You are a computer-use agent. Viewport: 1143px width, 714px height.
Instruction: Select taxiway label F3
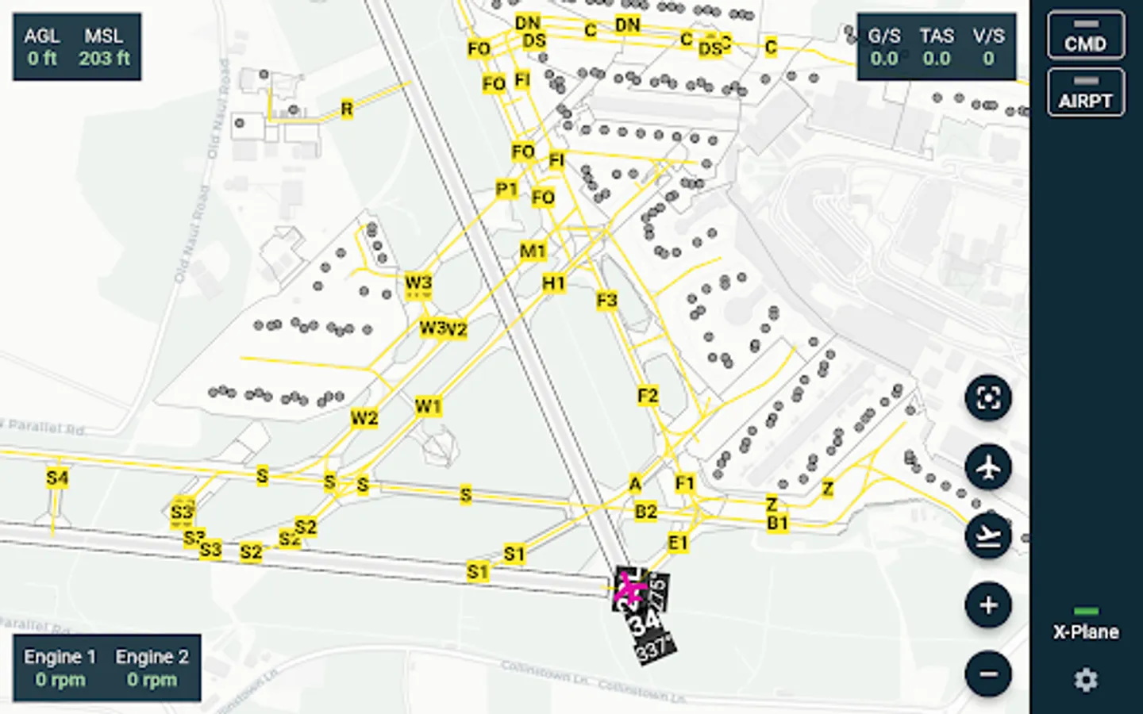coord(606,300)
